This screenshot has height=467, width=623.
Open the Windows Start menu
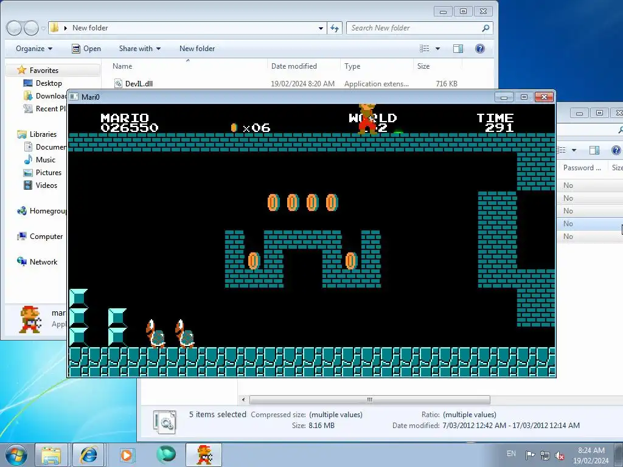click(16, 455)
